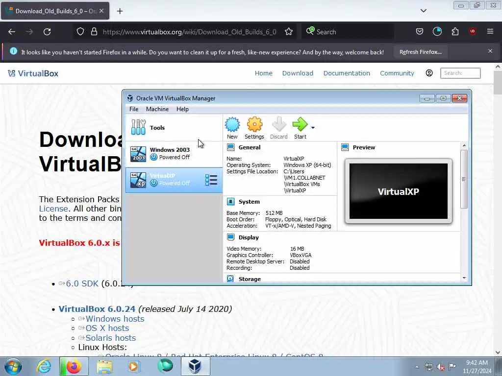The width and height of the screenshot is (502, 376).
Task: Click details pane scrollbar down arrow
Action: (x=464, y=278)
